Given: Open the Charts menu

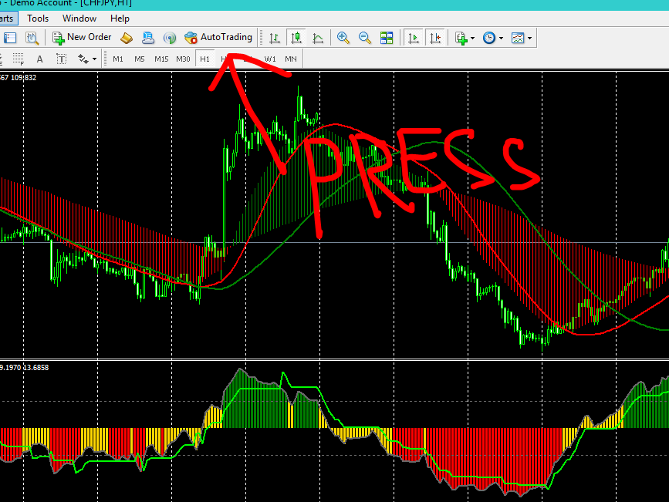Looking at the screenshot, I should 7,19.
